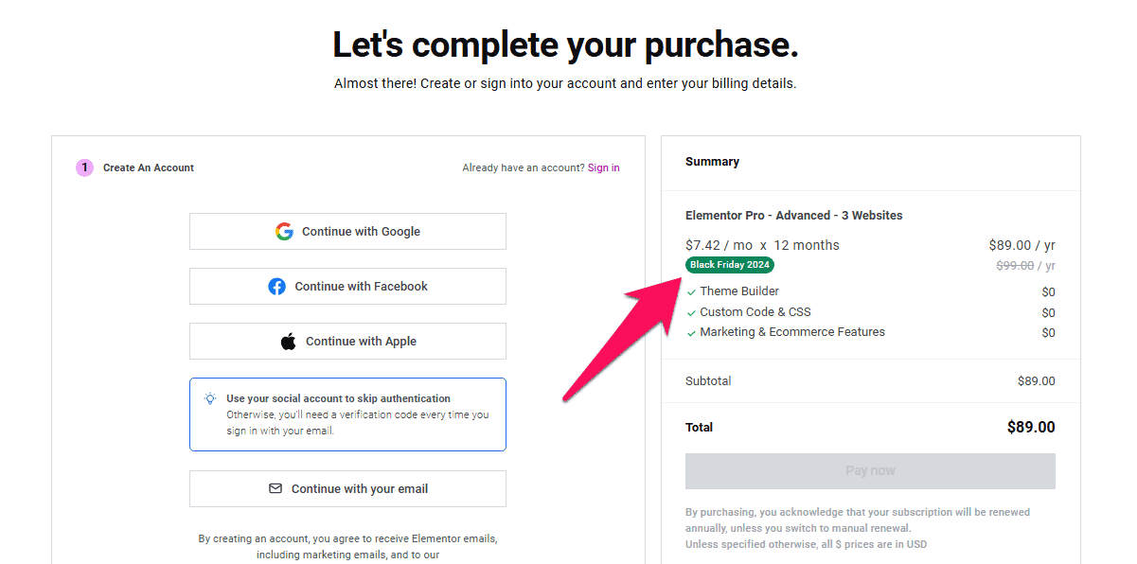Click the lightbulb tip icon
Viewport: 1137px width, 564px height.
click(210, 399)
